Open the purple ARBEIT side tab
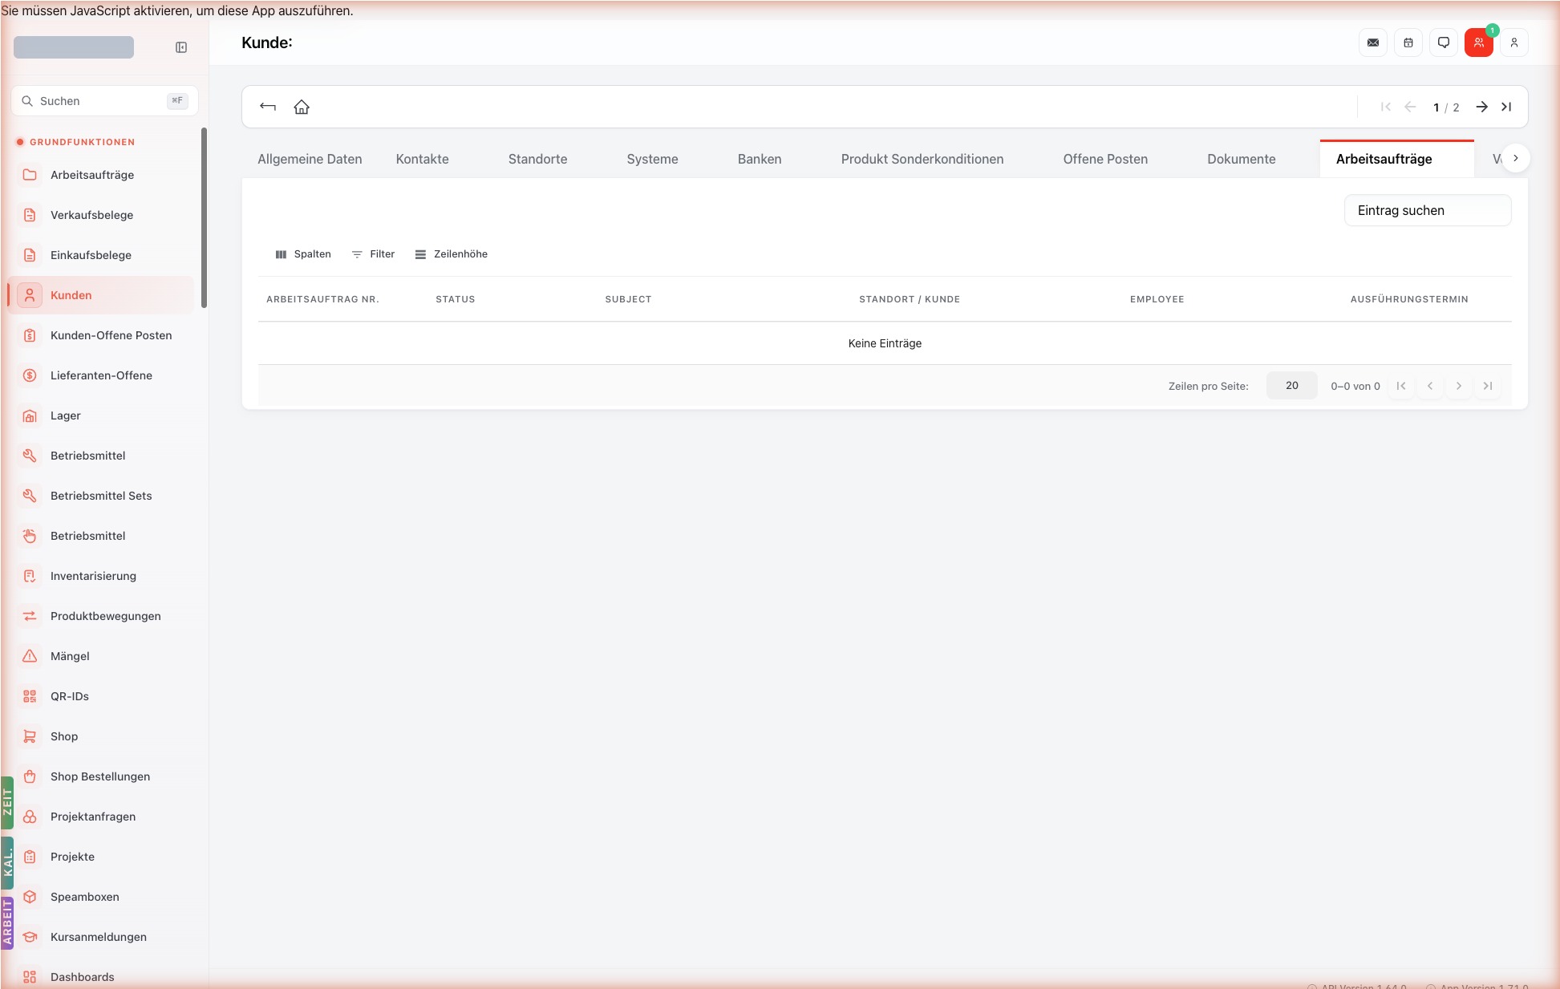 [7, 922]
